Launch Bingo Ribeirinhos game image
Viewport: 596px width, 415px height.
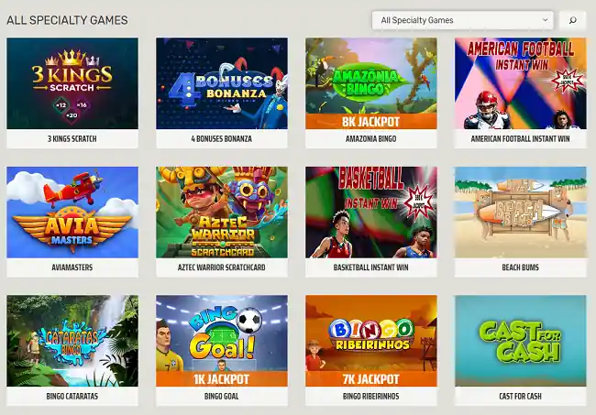(x=371, y=341)
